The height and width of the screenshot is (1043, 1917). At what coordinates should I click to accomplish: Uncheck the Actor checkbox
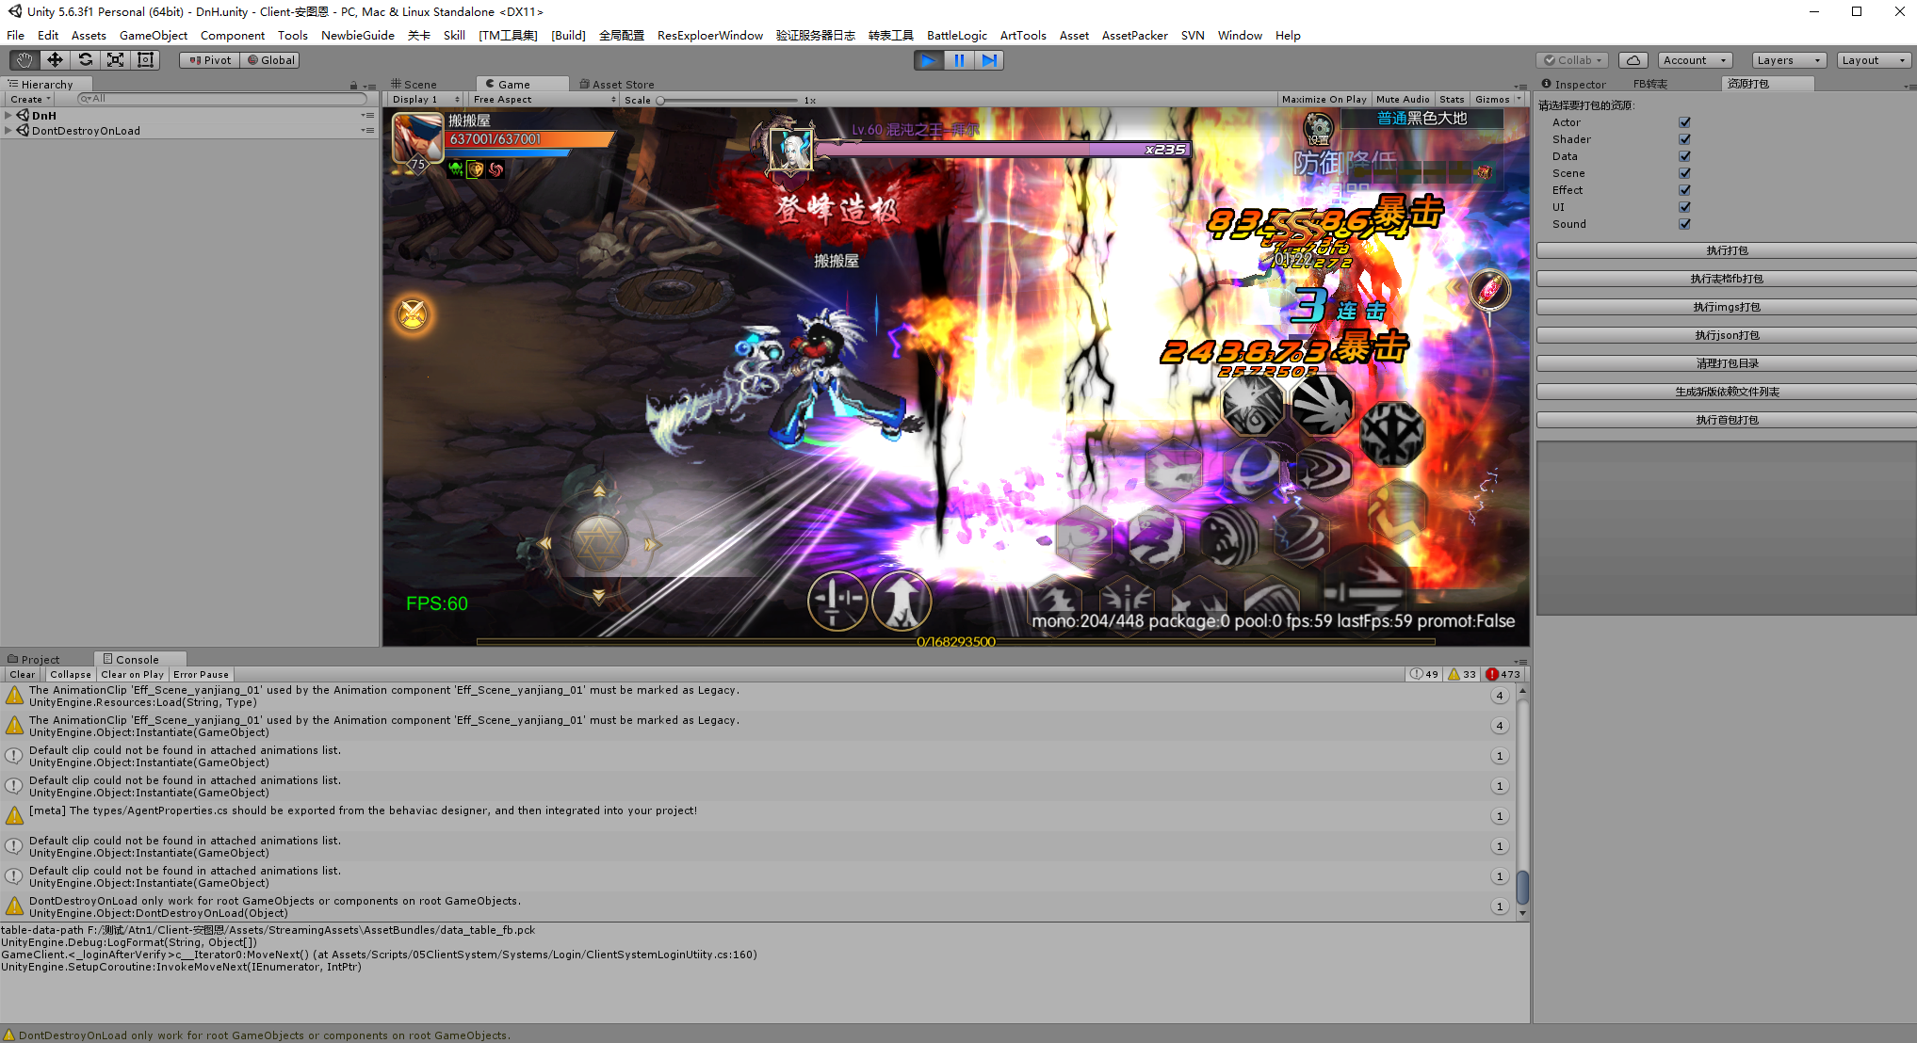click(1684, 122)
